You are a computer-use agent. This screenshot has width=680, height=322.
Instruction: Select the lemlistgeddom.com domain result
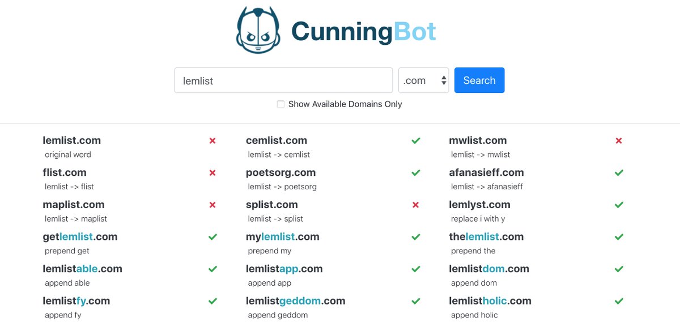click(296, 301)
